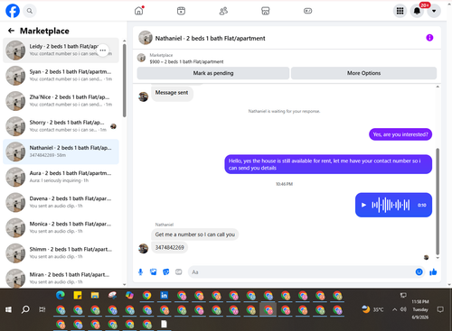Click the "Message sent" bubble
Viewport: 452px width, 331px height.
172,93
